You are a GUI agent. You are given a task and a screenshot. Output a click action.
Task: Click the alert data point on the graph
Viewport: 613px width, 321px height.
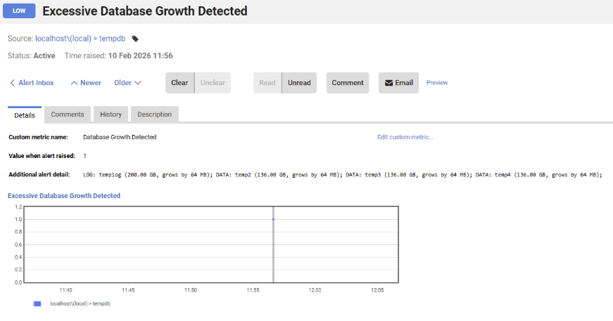pyautogui.click(x=273, y=219)
